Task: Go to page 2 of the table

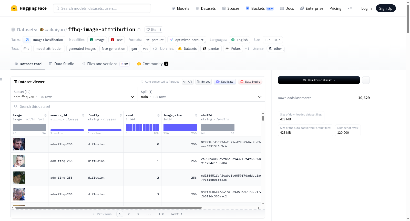Action: pyautogui.click(x=129, y=214)
